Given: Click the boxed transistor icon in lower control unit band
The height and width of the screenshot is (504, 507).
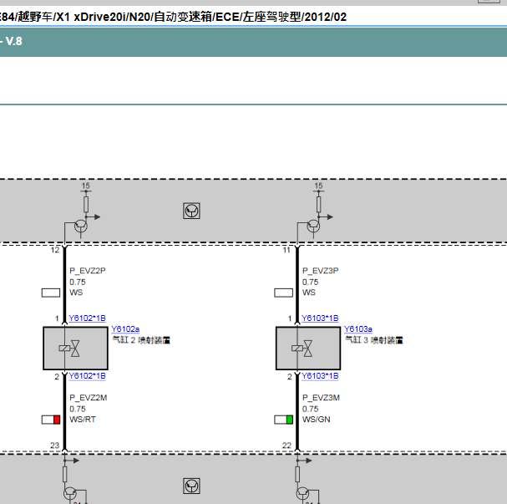Looking at the screenshot, I should coord(191,486).
